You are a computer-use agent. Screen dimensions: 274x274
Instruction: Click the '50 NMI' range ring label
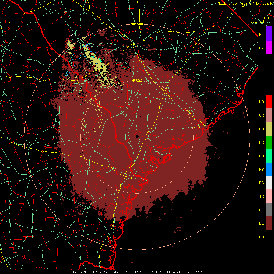pyautogui.click(x=137, y=80)
